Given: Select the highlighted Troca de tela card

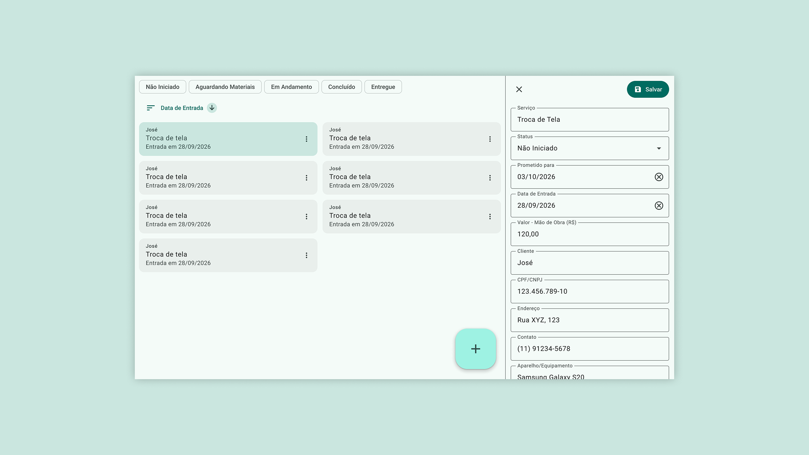Looking at the screenshot, I should (x=228, y=139).
